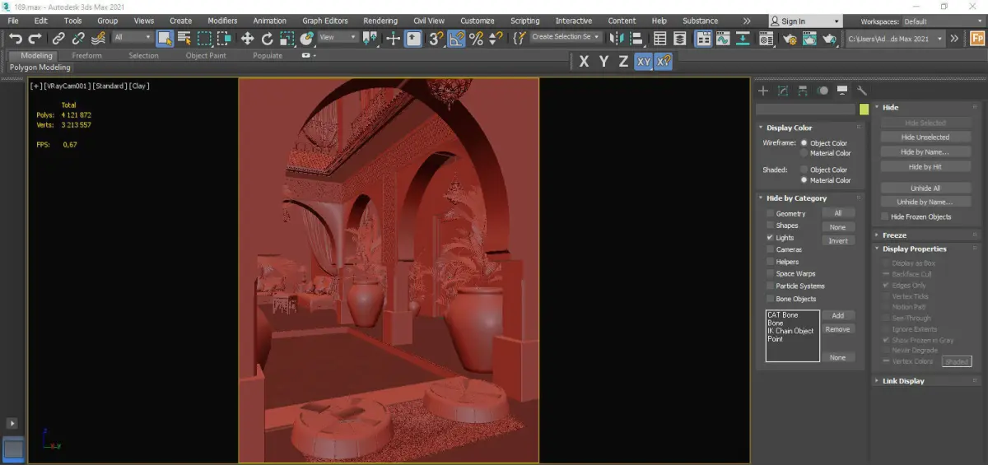The height and width of the screenshot is (465, 988).
Task: Click the Mirror tool icon
Action: [x=617, y=38]
